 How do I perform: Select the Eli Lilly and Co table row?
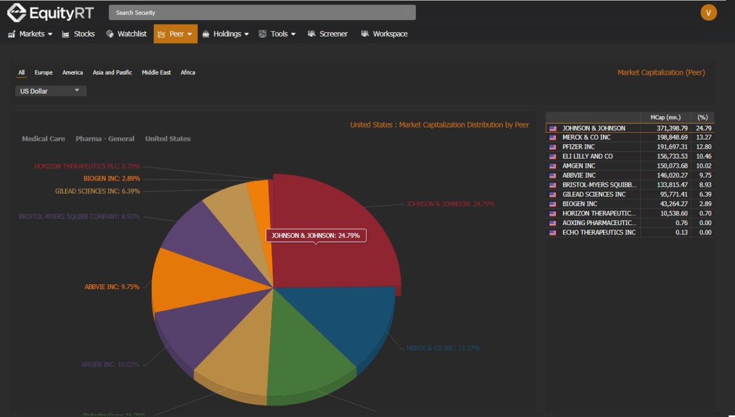[597, 156]
